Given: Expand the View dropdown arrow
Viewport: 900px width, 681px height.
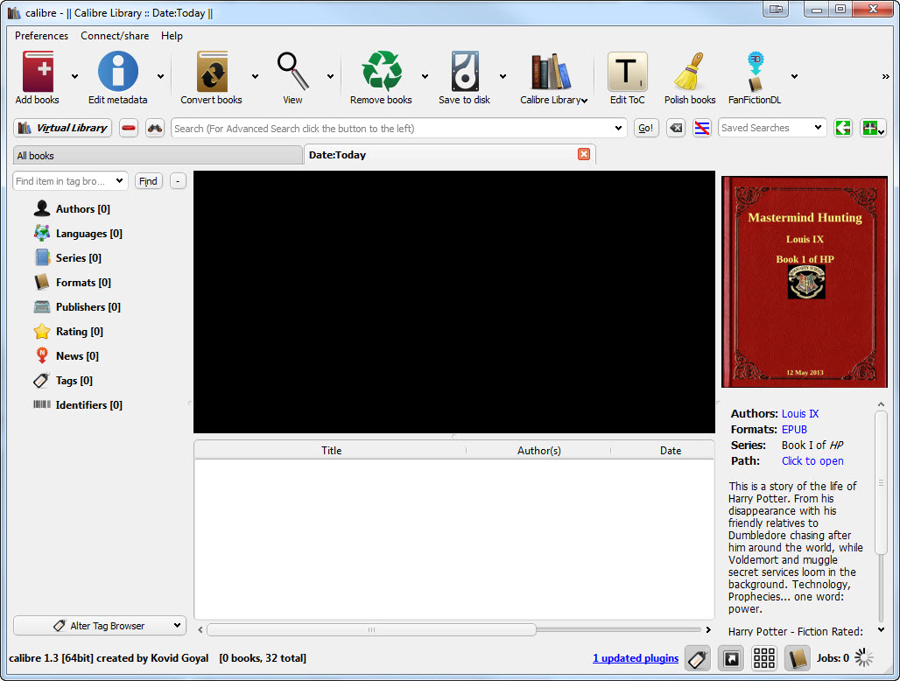Looking at the screenshot, I should pos(331,76).
